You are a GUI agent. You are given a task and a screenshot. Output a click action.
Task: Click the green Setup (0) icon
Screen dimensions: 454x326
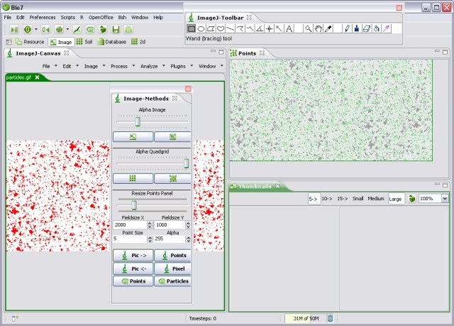click(28, 29)
